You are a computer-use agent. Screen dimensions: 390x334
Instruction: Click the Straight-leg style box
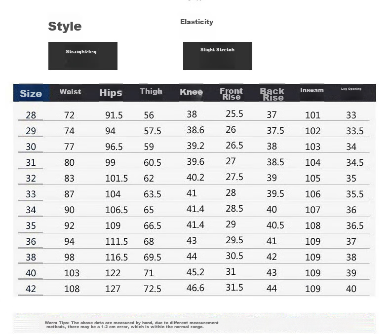tap(83, 56)
